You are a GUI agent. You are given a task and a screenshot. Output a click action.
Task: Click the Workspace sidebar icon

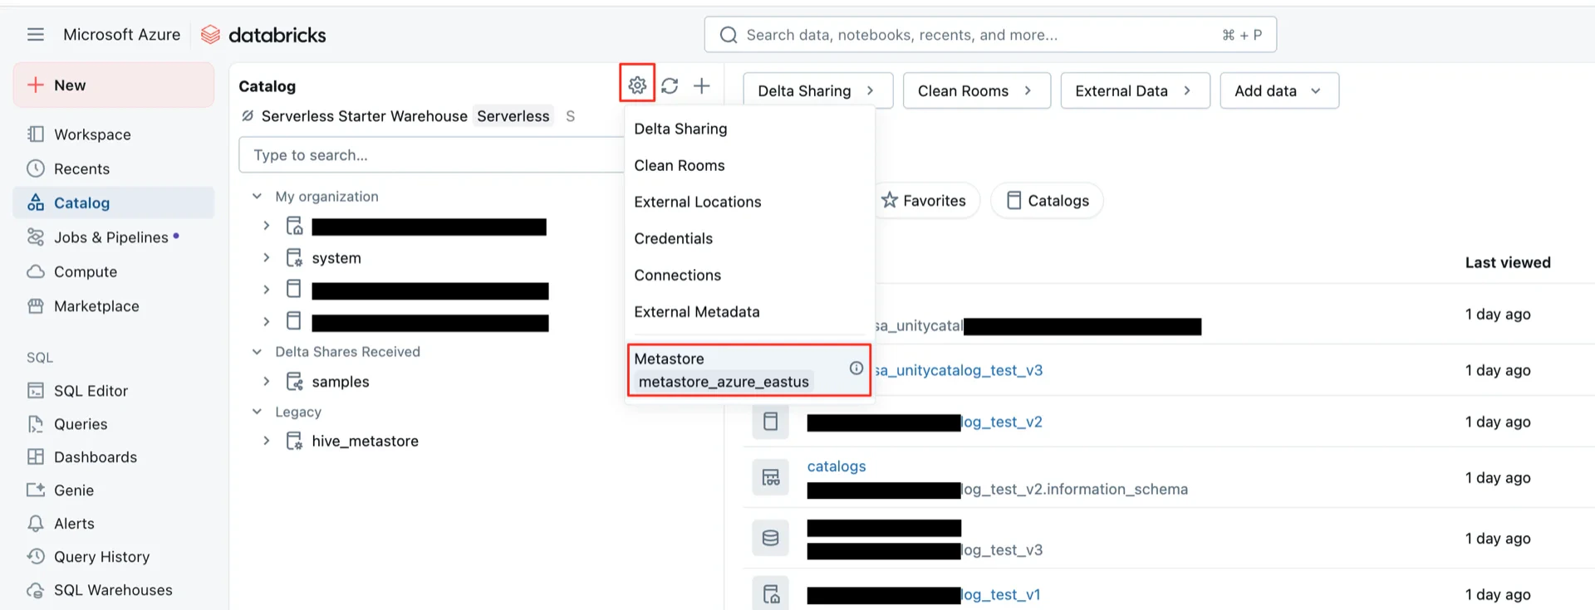tap(36, 134)
